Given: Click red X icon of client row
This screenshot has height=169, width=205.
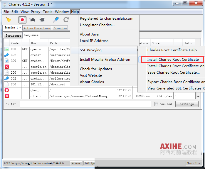Looking at the screenshot, I should point(7,96).
